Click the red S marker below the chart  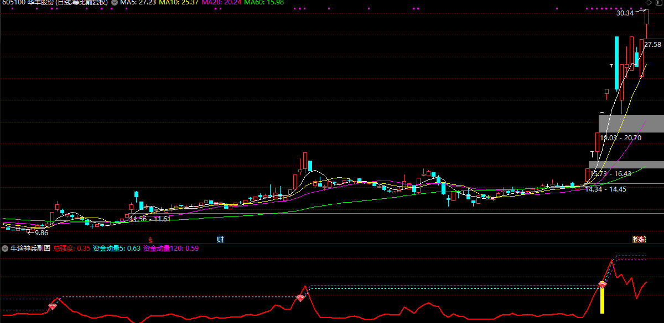pos(150,240)
